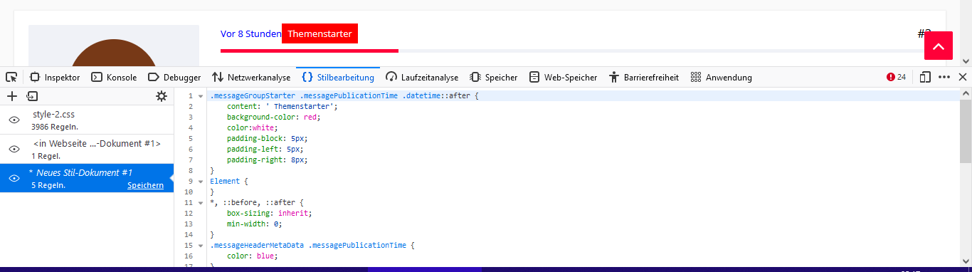Switch to Web-Speicher tab
This screenshot has height=272, width=972.
[x=562, y=77]
